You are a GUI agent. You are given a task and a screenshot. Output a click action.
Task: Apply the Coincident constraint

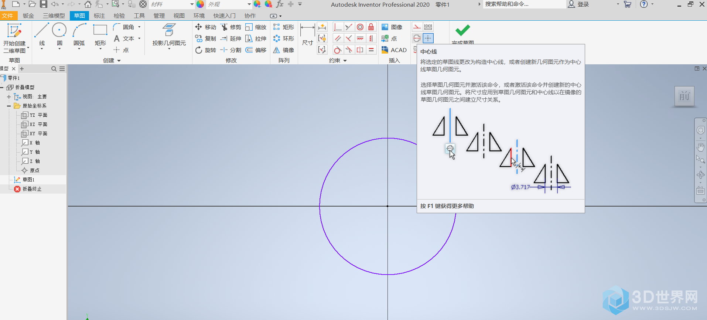click(338, 27)
